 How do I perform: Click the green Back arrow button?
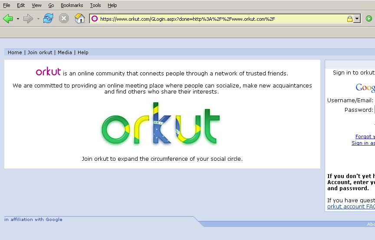click(8, 19)
